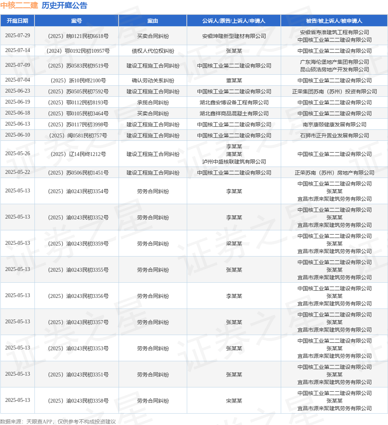Click the 被告/被上诉人/被申请人 column header
The height and width of the screenshot is (425, 388).
click(x=334, y=21)
